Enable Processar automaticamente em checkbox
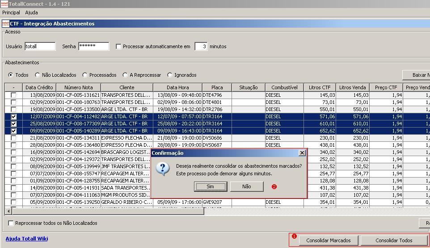This screenshot has width=430, height=248. tap(118, 46)
